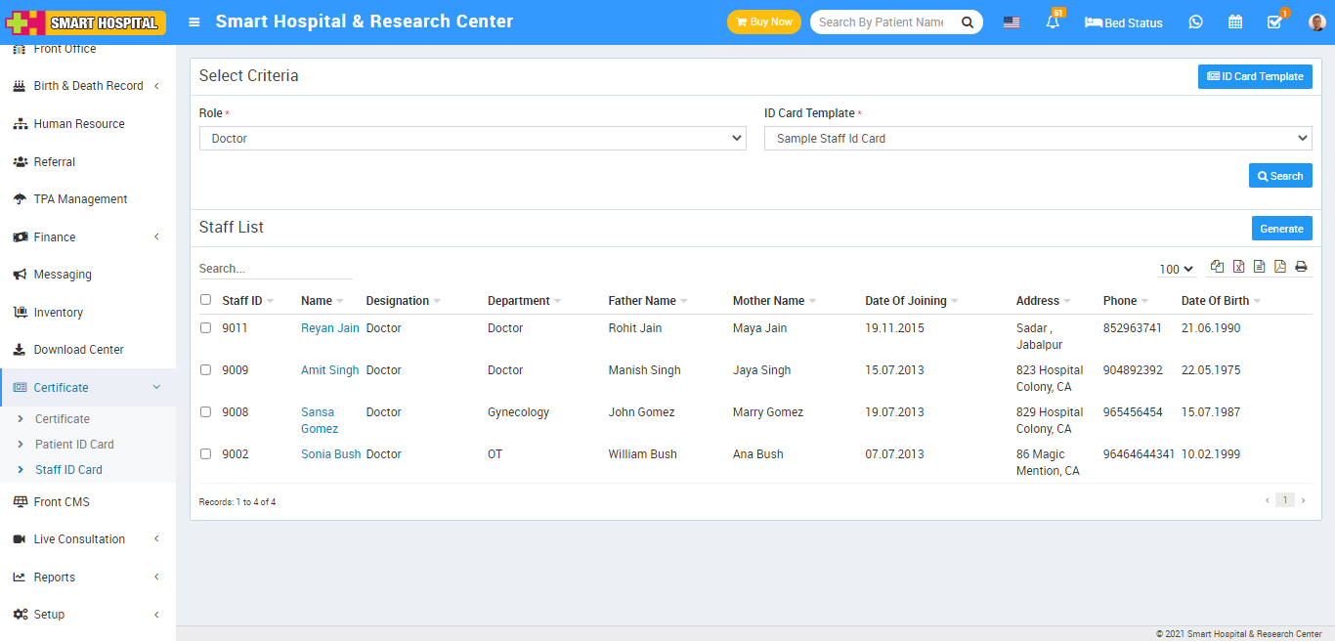Open the task checklist icon
Image resolution: width=1335 pixels, height=642 pixels.
pos(1274,22)
